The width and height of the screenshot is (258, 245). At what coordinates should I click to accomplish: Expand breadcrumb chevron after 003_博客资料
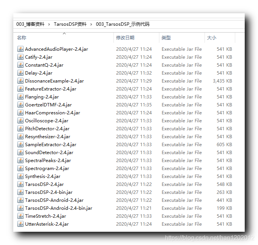[49, 25]
